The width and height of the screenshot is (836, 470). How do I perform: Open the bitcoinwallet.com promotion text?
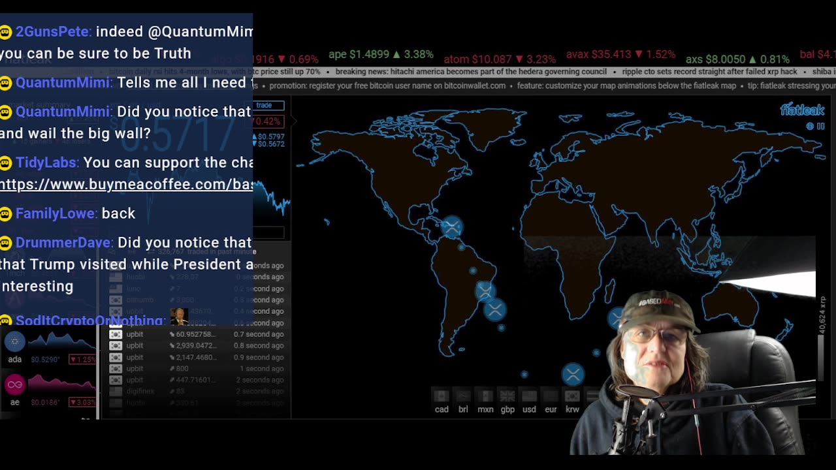[x=387, y=86]
